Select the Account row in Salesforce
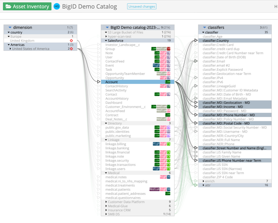This screenshot has height=223, width=278. point(138,82)
